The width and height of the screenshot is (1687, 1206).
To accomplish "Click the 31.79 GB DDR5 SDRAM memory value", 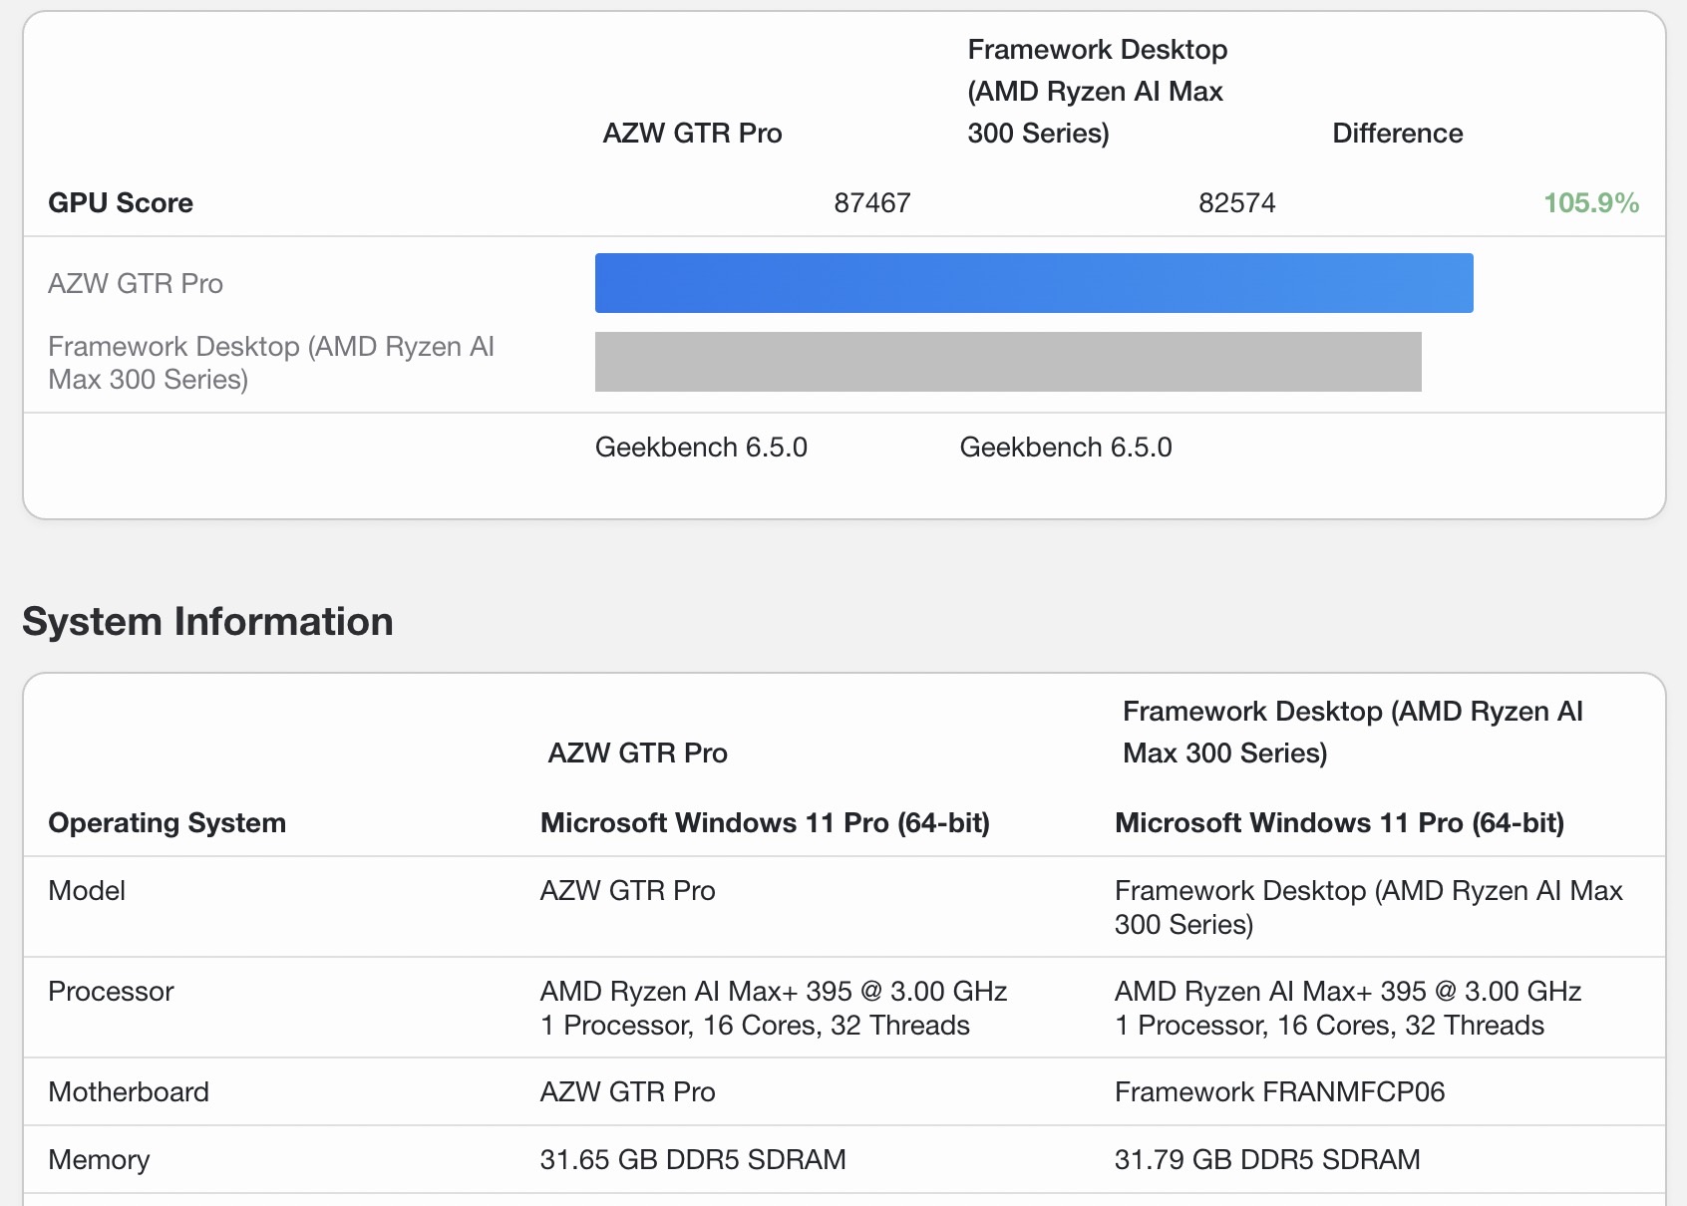I will (x=1267, y=1160).
